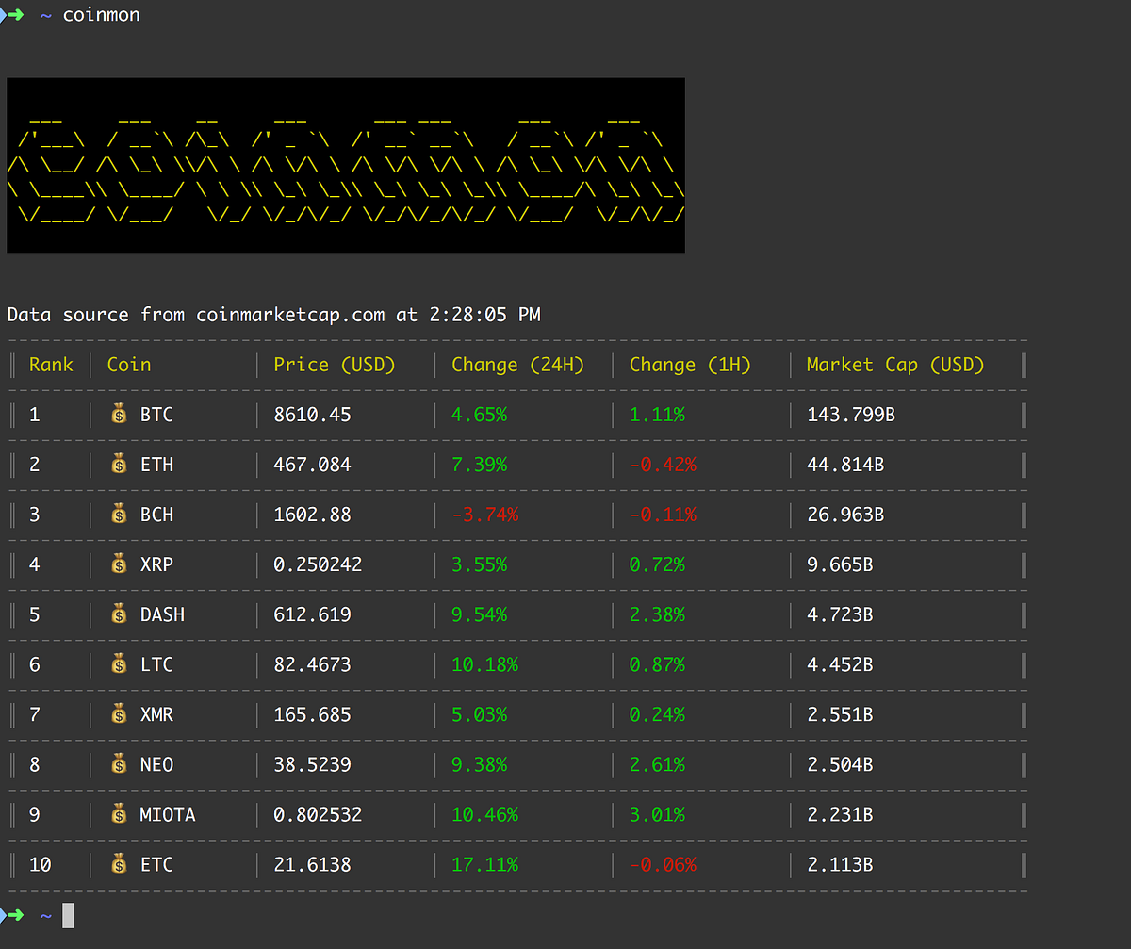
Task: Click the 10.18% 24H change value
Action: point(484,664)
